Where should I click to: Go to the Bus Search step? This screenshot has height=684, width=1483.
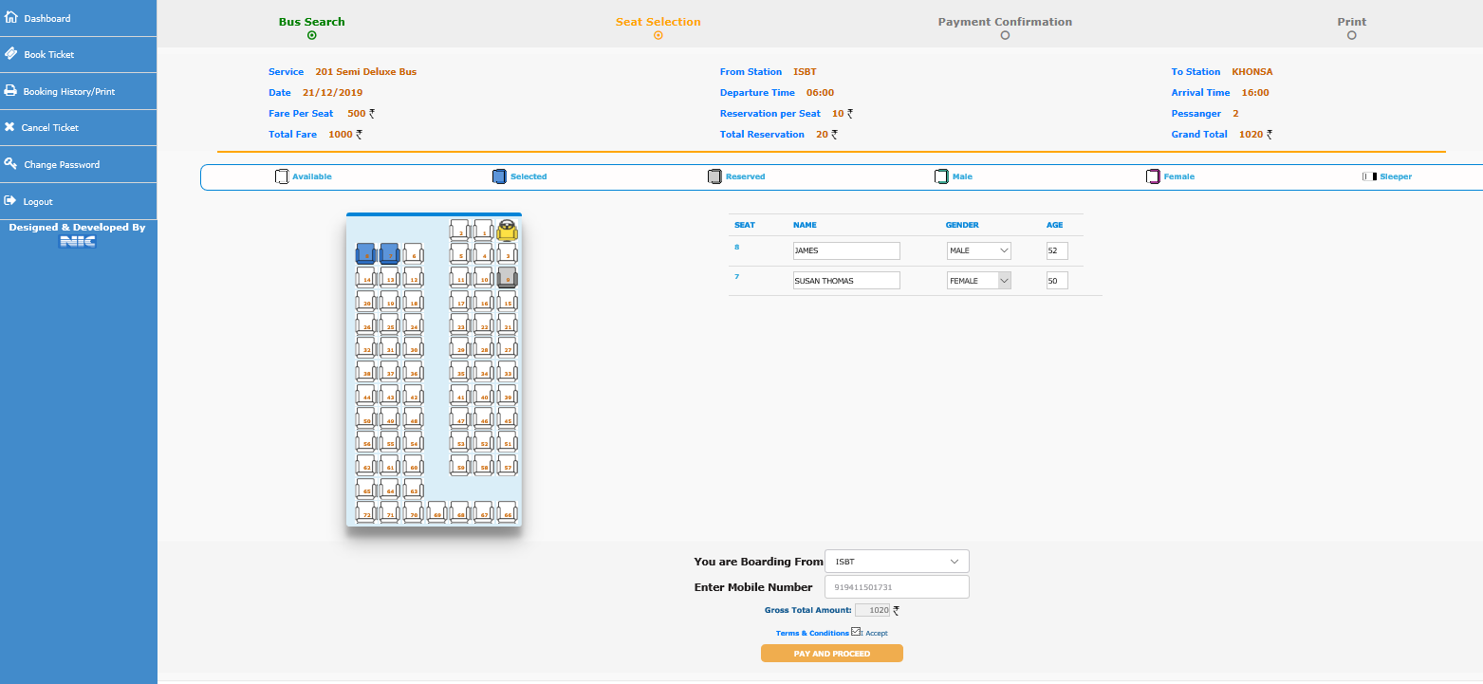[311, 22]
